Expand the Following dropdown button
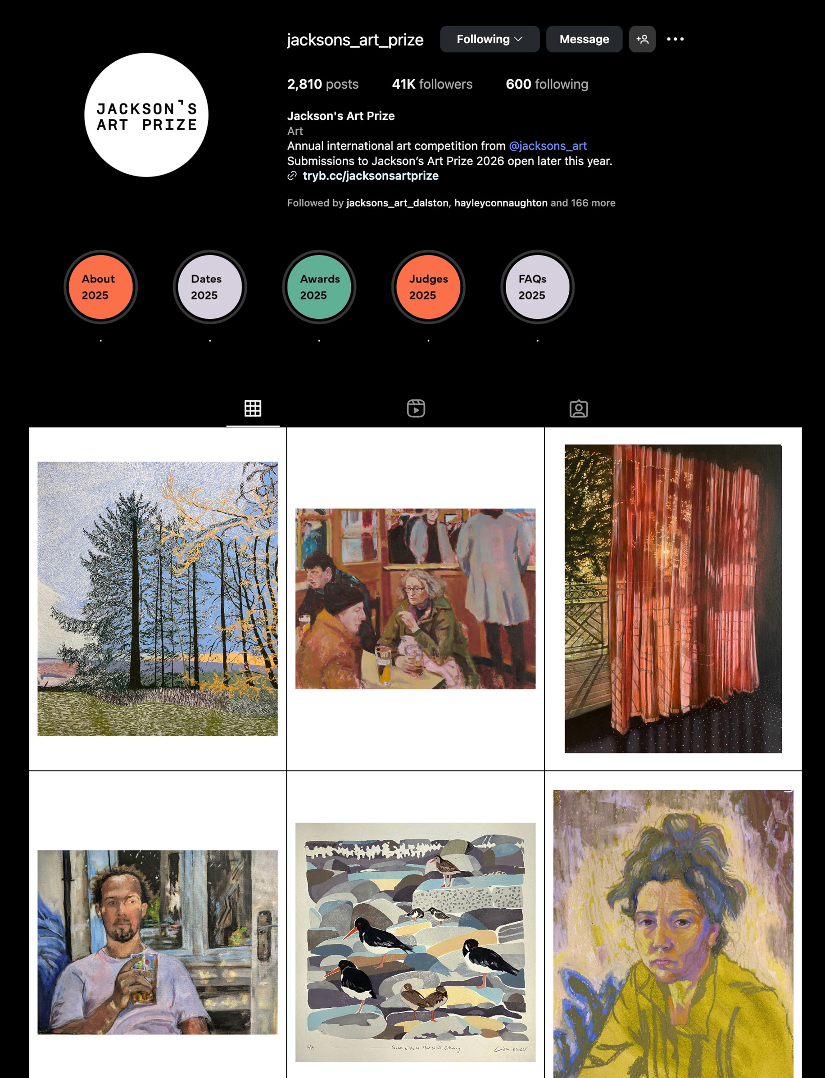 [490, 39]
